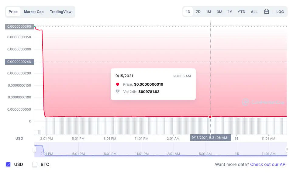Image resolution: width=293 pixels, height=175 pixels.
Task: Select the 7D time range
Action: pyautogui.click(x=198, y=12)
